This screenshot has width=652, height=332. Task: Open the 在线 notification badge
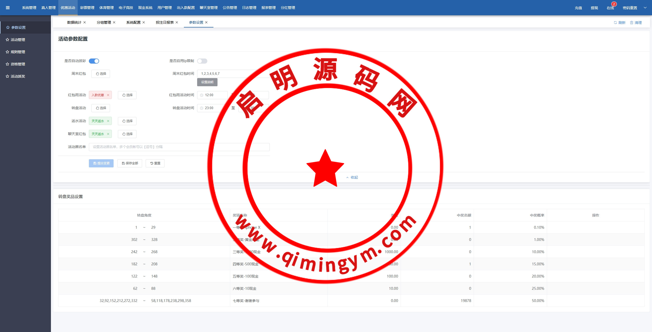coord(614,4)
